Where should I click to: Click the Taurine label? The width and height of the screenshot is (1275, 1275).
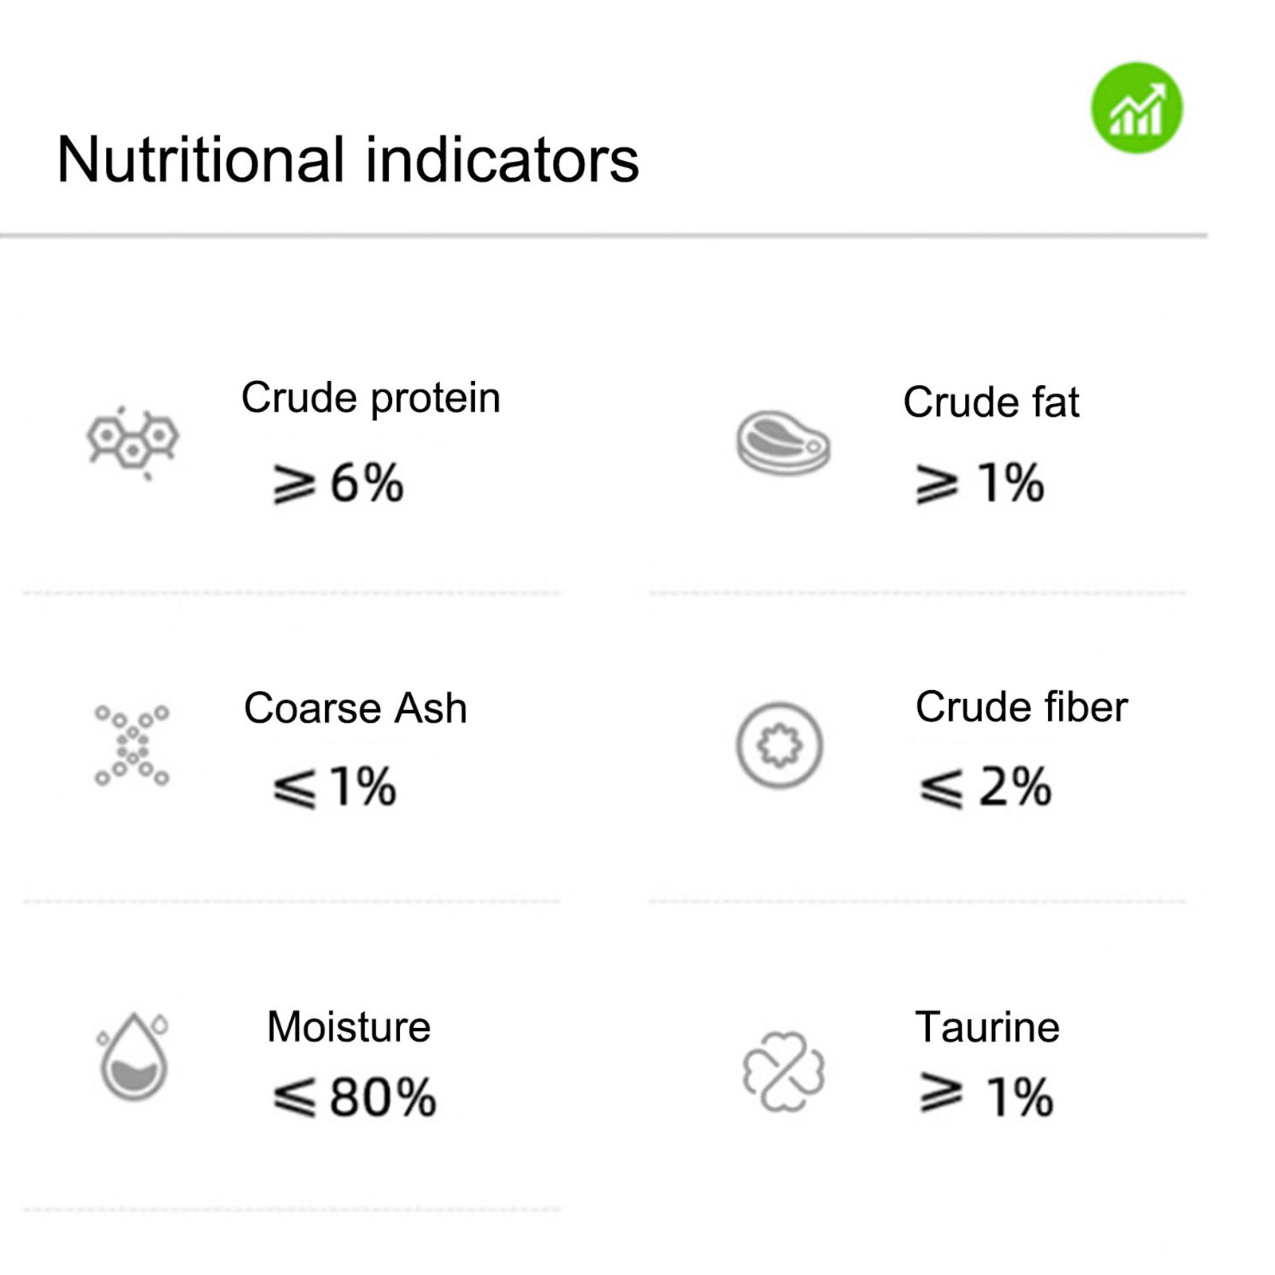pos(987,1026)
